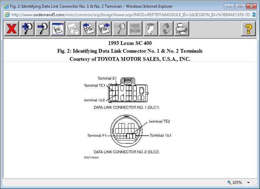Click 'Terminal TE2' label beside DLC2

159,122
